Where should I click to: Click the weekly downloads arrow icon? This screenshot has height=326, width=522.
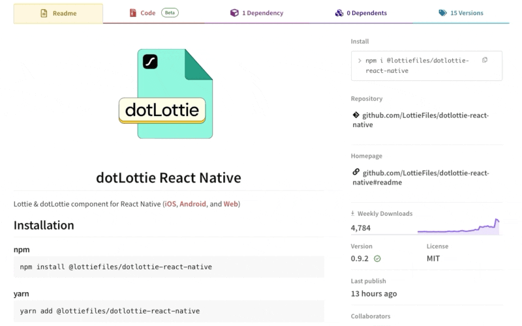pos(352,213)
